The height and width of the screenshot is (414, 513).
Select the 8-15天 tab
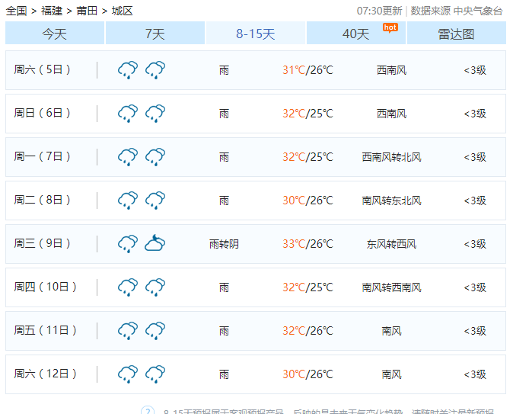pos(256,33)
